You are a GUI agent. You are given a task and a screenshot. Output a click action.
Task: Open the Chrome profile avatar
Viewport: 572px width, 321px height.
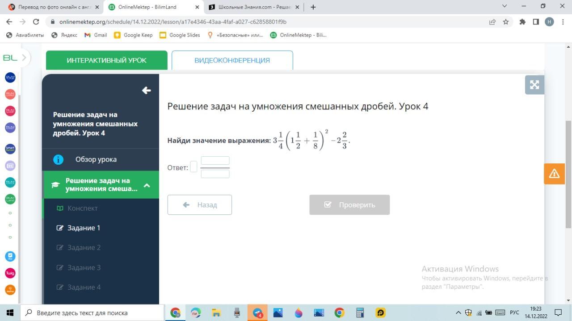click(x=549, y=21)
